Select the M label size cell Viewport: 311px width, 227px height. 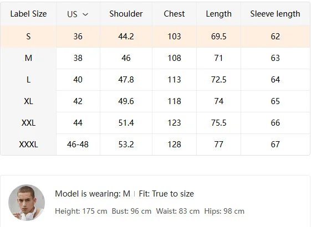coord(28,58)
